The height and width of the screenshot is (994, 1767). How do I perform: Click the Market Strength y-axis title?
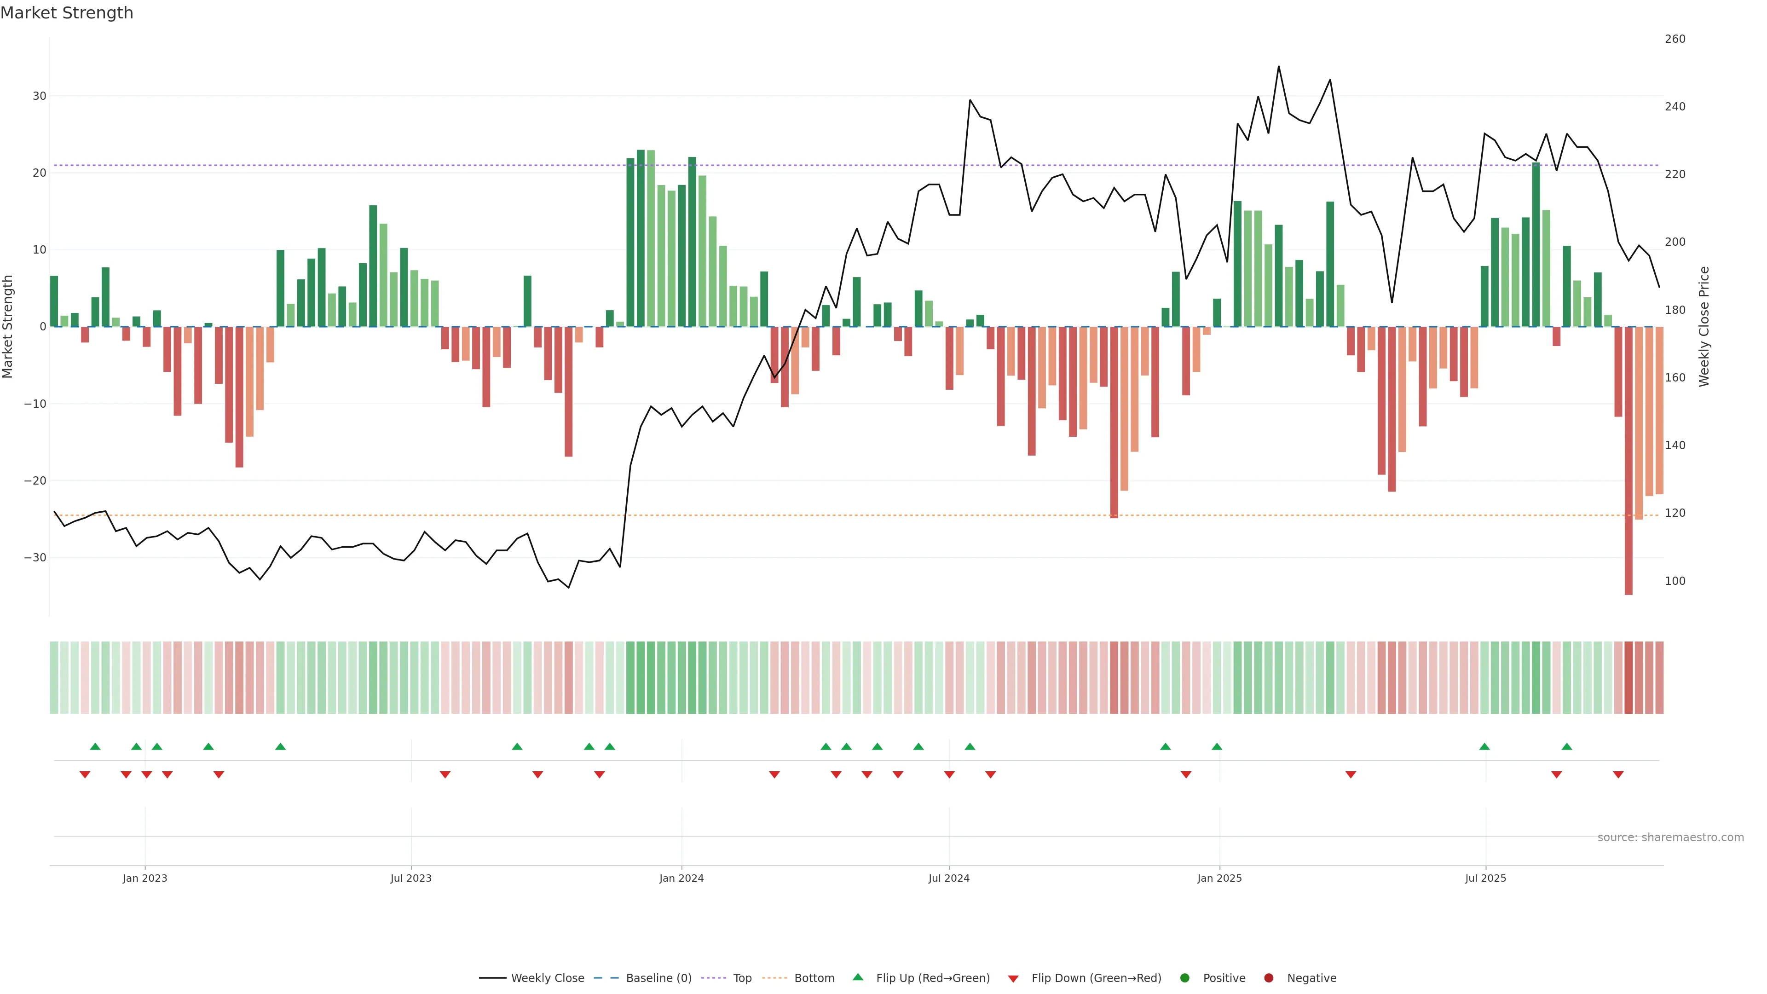tap(8, 327)
